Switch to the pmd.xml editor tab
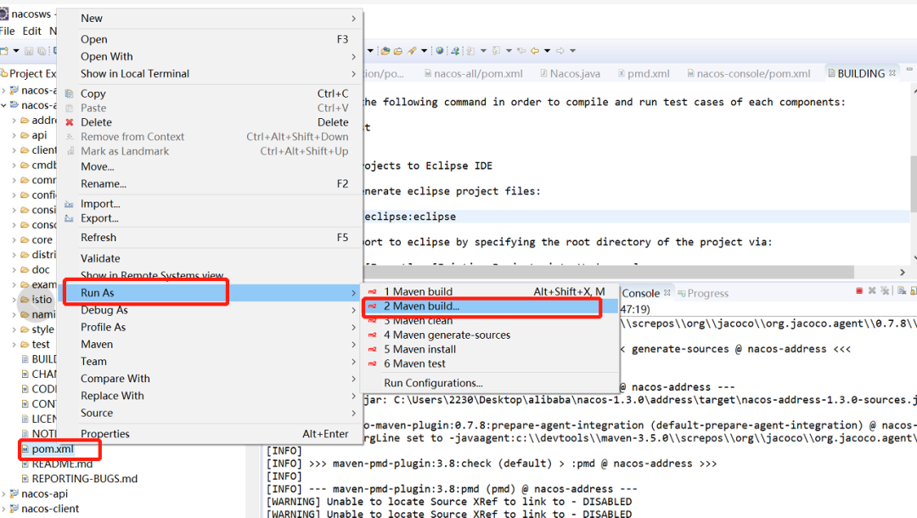Viewport: 917px width, 518px height. click(644, 74)
